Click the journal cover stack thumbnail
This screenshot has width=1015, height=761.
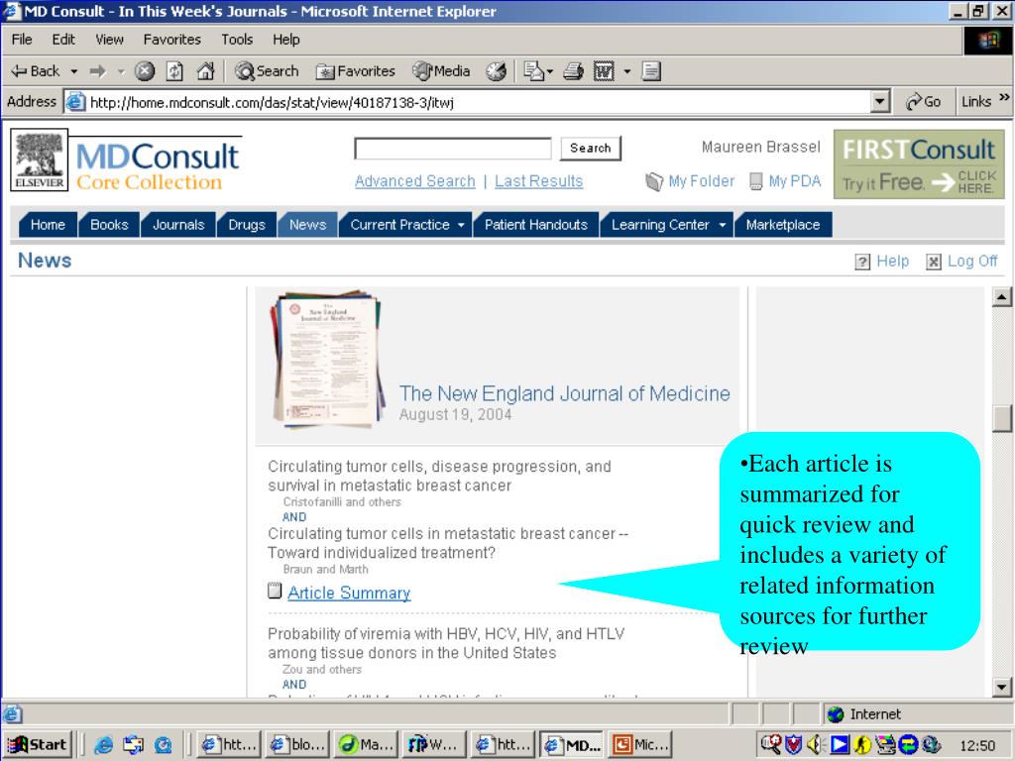(327, 361)
